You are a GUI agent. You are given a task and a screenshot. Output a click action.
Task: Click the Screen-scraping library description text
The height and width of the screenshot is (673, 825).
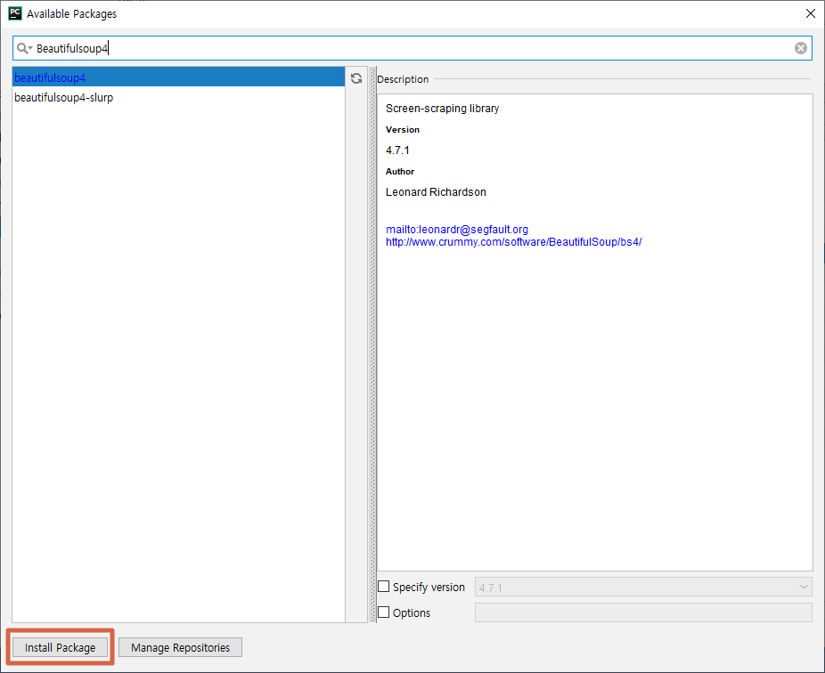tap(442, 109)
